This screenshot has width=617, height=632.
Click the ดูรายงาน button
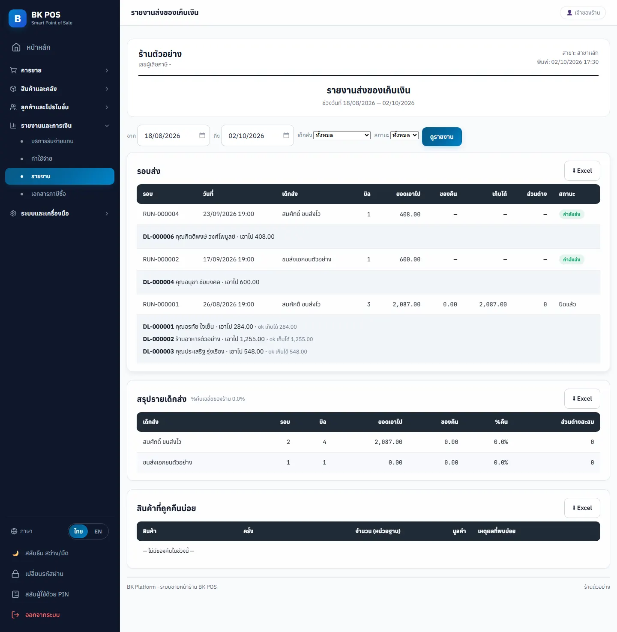[442, 137]
